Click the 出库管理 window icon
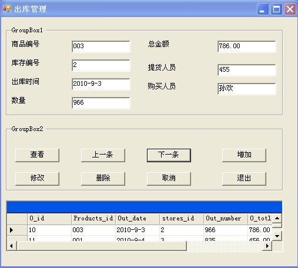 point(7,9)
